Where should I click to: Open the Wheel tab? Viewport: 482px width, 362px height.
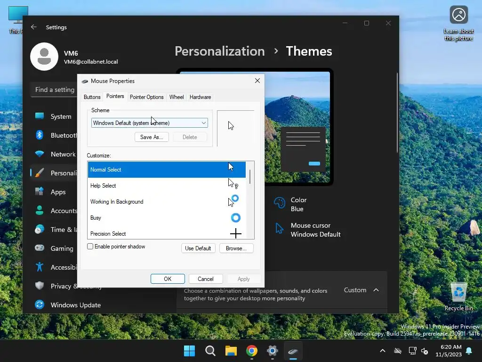click(177, 97)
